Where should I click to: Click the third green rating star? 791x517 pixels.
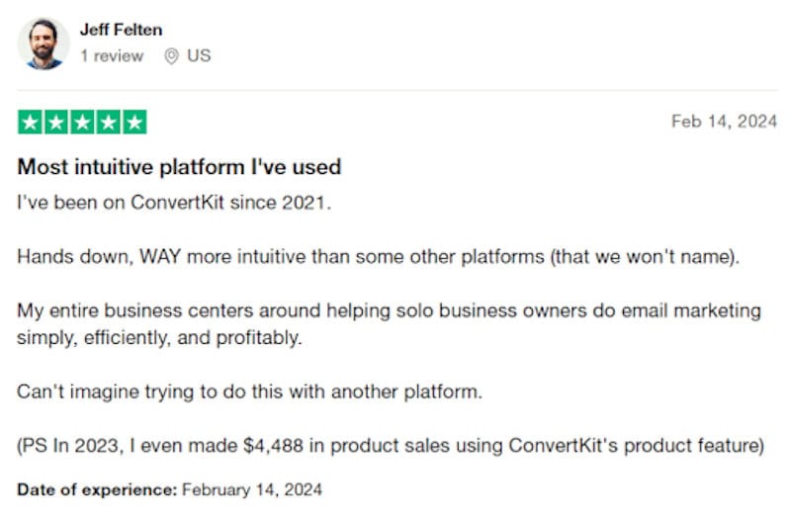(x=82, y=123)
